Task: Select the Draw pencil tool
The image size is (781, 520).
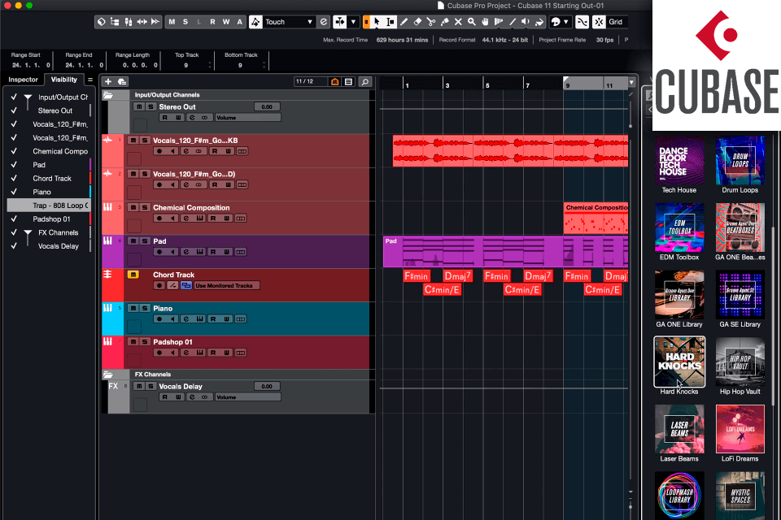Action: pos(404,22)
